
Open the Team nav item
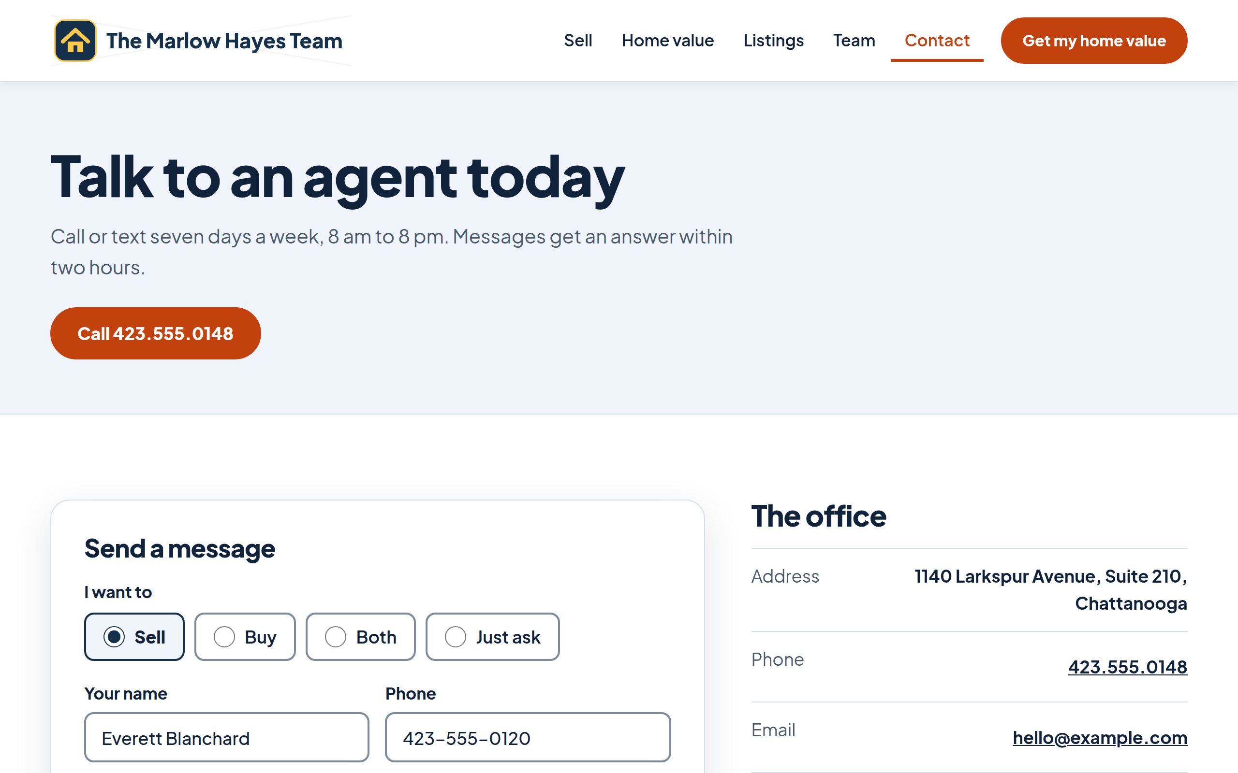click(x=854, y=41)
